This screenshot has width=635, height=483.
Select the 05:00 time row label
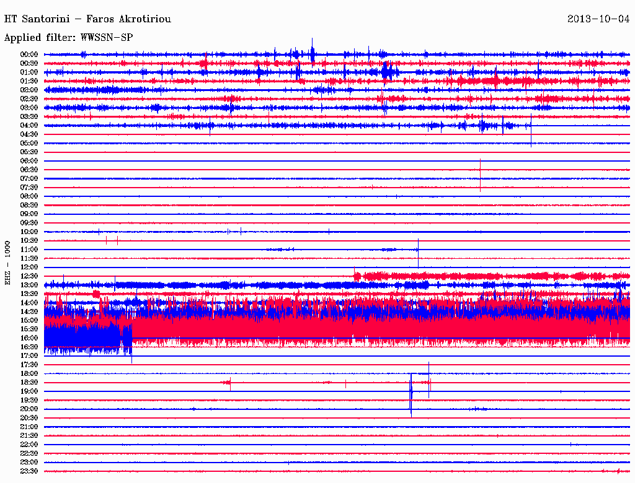coord(29,143)
